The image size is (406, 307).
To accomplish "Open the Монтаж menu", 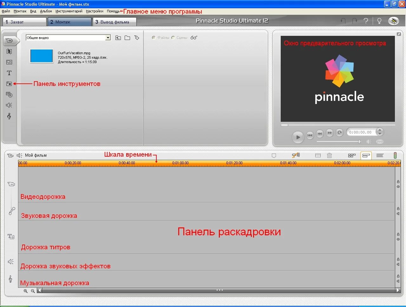I will coord(20,11).
